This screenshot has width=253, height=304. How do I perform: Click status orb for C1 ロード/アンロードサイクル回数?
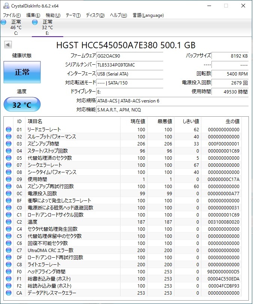(9, 215)
